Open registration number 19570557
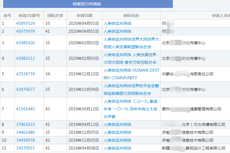230x153 pixels. 25,148
